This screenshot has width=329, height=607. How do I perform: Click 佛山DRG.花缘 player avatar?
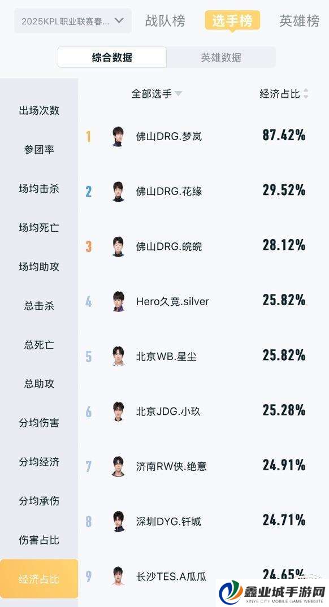pyautogui.click(x=118, y=191)
